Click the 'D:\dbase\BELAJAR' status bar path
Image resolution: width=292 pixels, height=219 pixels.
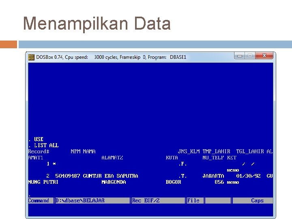click(80, 201)
